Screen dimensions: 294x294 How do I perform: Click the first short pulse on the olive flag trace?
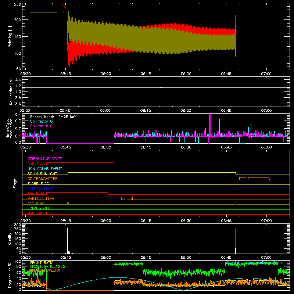click(68, 204)
